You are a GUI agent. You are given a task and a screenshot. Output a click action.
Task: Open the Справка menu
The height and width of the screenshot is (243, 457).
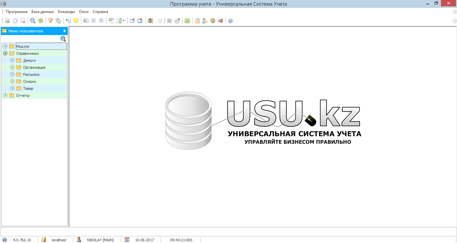click(x=100, y=12)
